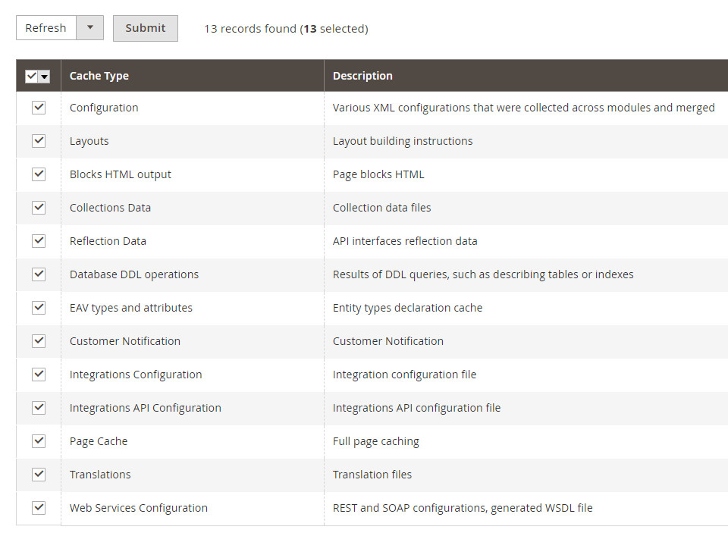This screenshot has height=536, width=728.
Task: Toggle the select-all checkbox in table header
Action: [32, 77]
